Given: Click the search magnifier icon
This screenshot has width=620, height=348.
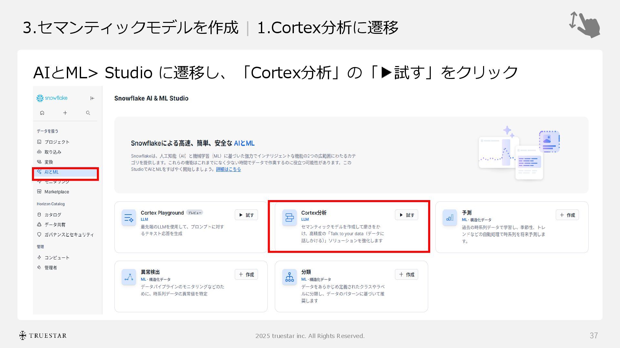Looking at the screenshot, I should (x=88, y=113).
